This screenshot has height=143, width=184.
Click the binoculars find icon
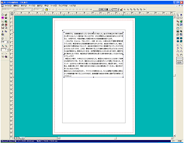pyautogui.click(x=3, y=28)
